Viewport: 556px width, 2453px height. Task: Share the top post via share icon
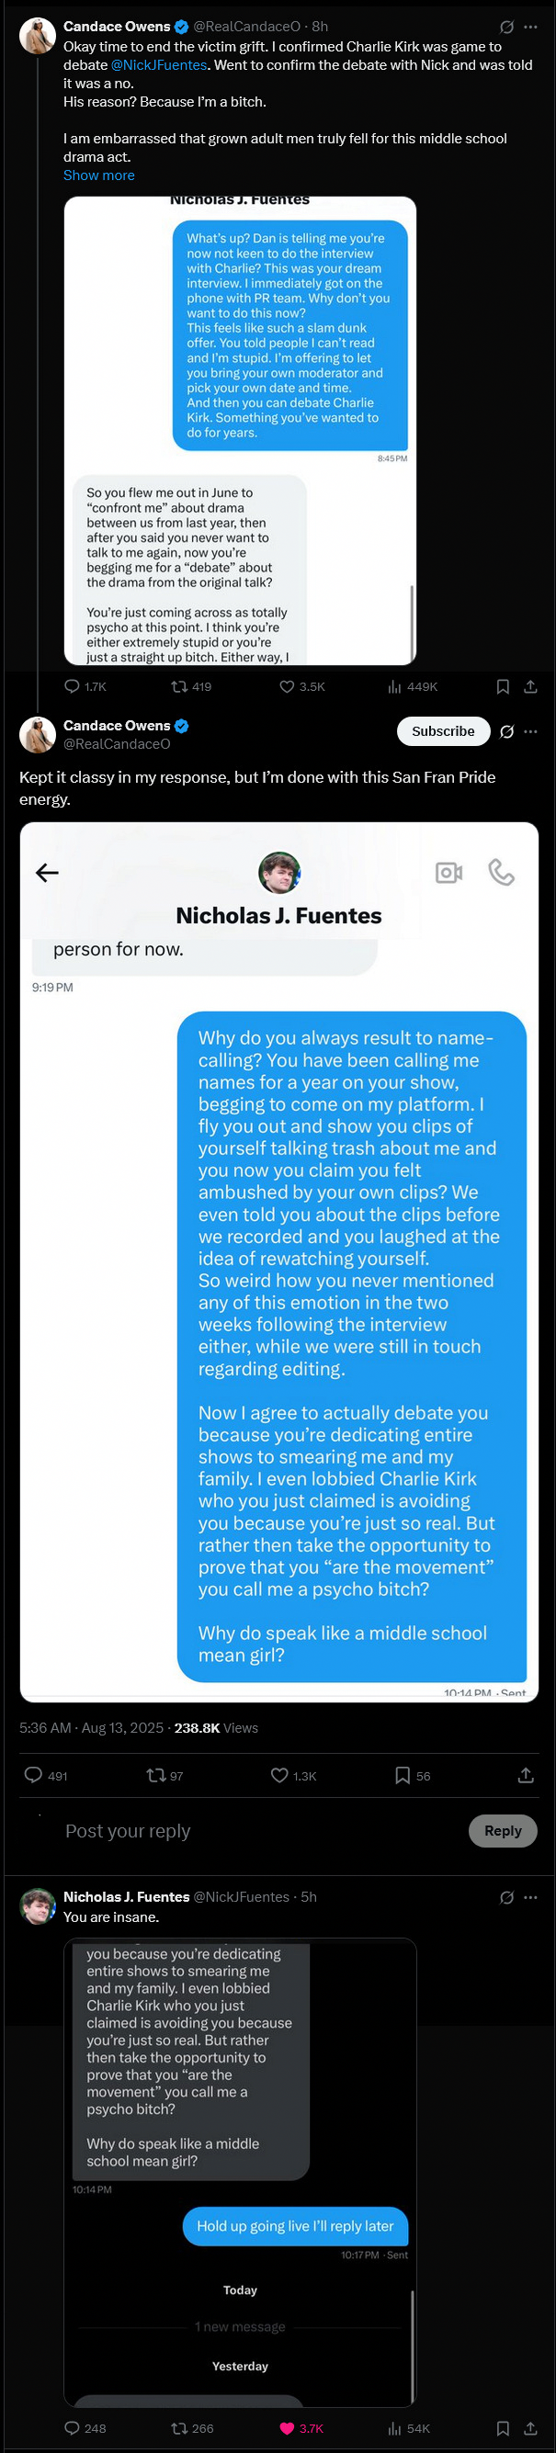point(530,686)
